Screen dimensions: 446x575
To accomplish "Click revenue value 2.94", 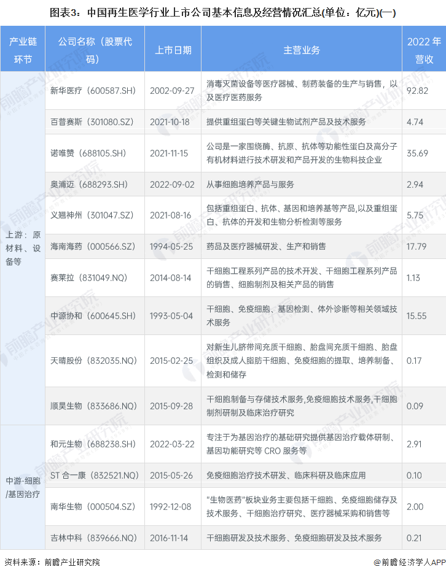I will pyautogui.click(x=415, y=184).
